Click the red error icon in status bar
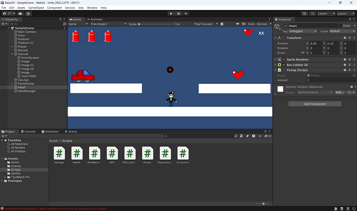This screenshot has height=211, width=357. pyautogui.click(x=2, y=209)
